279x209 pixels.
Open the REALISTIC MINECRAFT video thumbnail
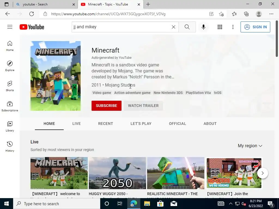[x=176, y=173]
